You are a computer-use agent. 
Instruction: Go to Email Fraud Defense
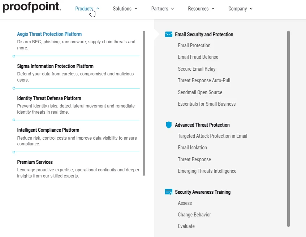pyautogui.click(x=198, y=57)
